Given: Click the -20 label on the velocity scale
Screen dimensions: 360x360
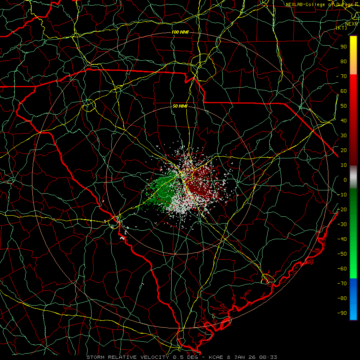Looking at the screenshot, I should (x=342, y=210).
